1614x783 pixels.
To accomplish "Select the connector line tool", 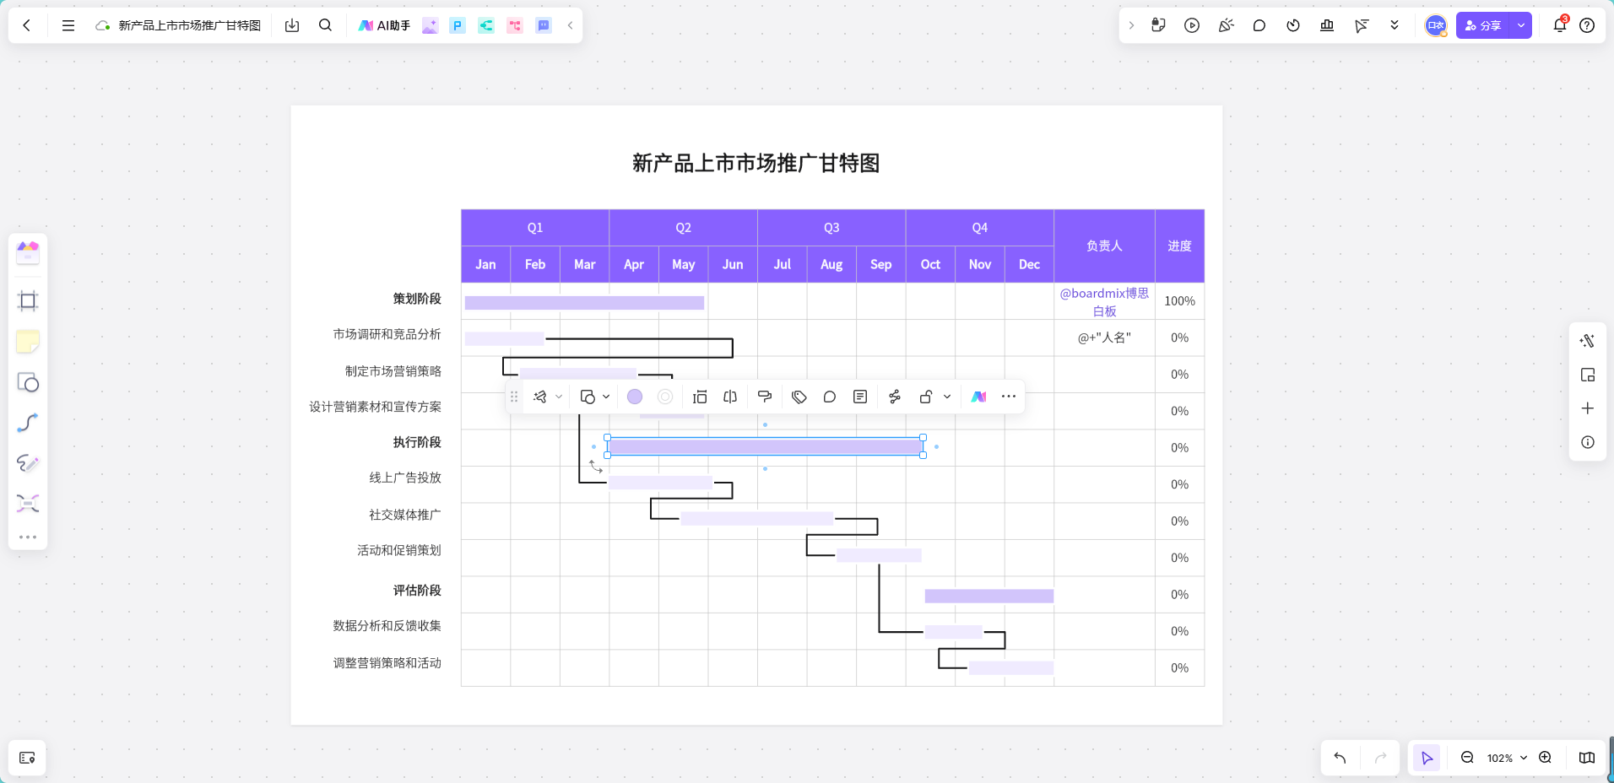I will tap(28, 422).
